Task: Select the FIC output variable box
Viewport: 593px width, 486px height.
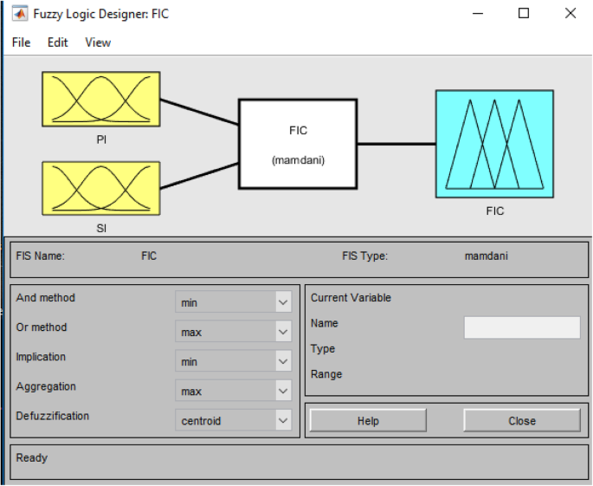Action: [494, 144]
